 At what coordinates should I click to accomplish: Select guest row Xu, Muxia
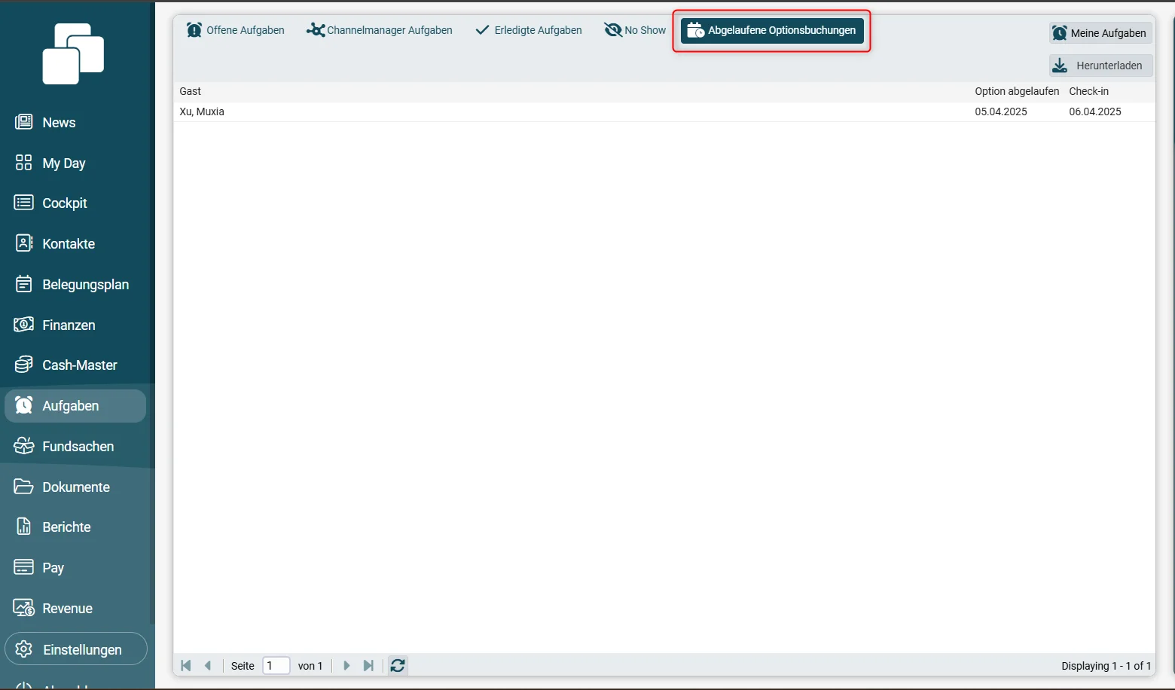point(664,111)
